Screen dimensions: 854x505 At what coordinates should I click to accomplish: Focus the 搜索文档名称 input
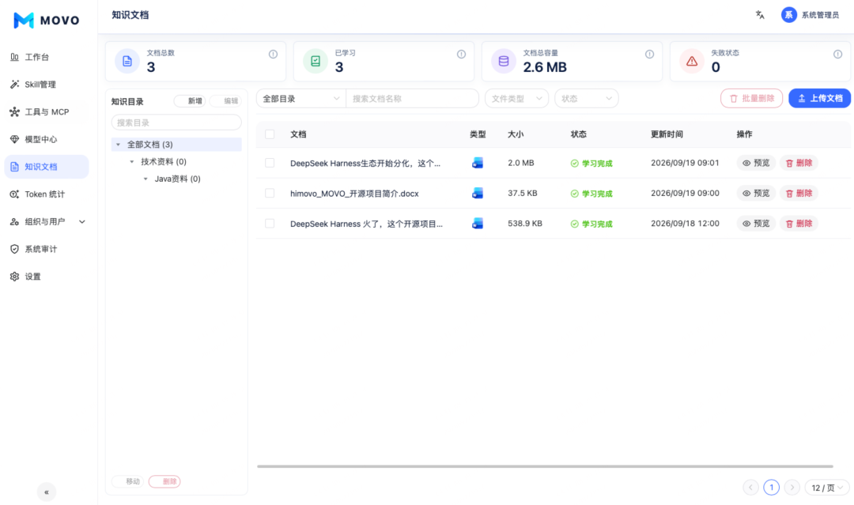(412, 99)
